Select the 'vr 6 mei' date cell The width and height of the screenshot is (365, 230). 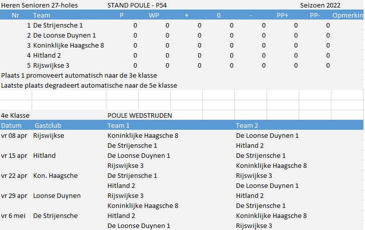pos(13,215)
